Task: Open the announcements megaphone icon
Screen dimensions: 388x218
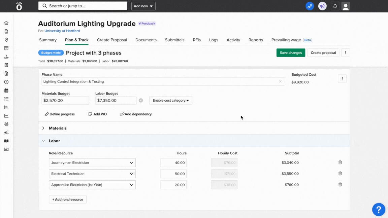Action: pos(322,6)
